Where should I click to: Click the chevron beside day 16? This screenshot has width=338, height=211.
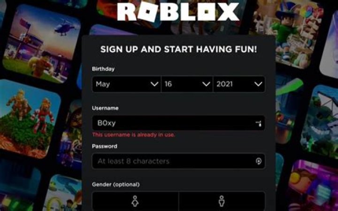(206, 84)
